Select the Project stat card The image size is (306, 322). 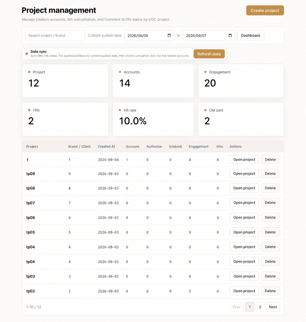point(65,81)
